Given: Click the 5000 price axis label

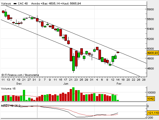Looking at the screenshot, I should pos(151,49).
